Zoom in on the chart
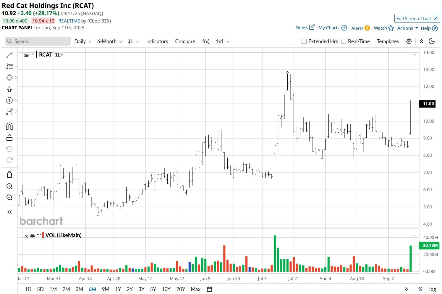Screen dimensions: 442x294 (x=9, y=186)
